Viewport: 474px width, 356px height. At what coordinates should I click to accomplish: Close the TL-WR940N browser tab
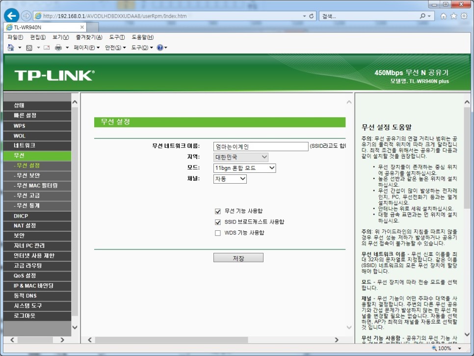tap(82, 27)
